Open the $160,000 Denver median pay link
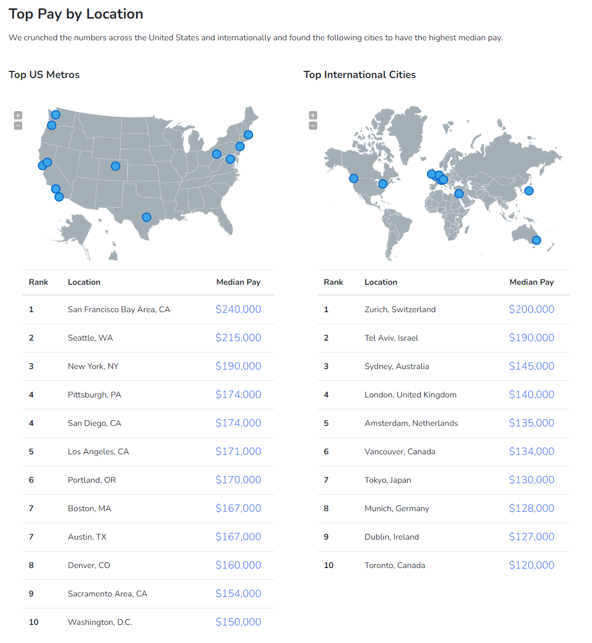The image size is (592, 643). [239, 565]
